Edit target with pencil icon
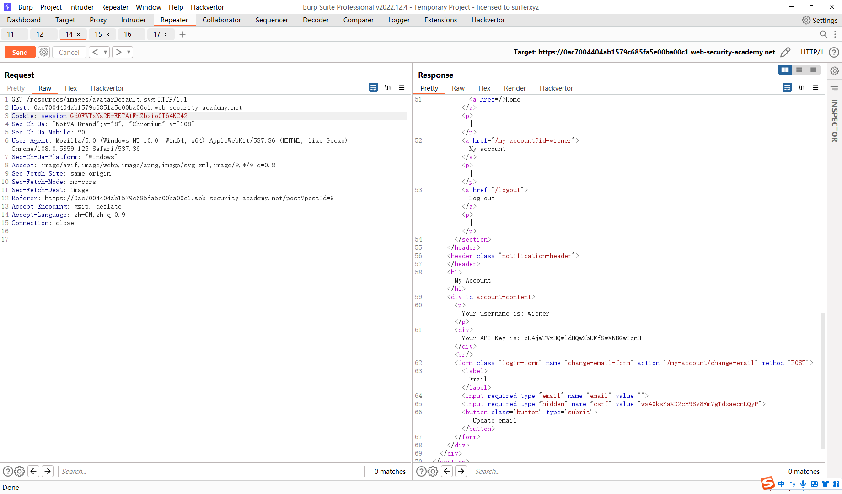The width and height of the screenshot is (842, 494). tap(785, 52)
